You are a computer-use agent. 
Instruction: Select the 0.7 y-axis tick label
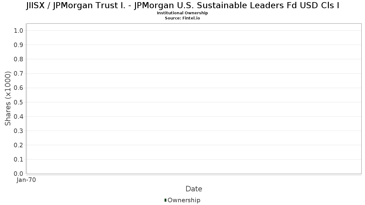click(19, 73)
